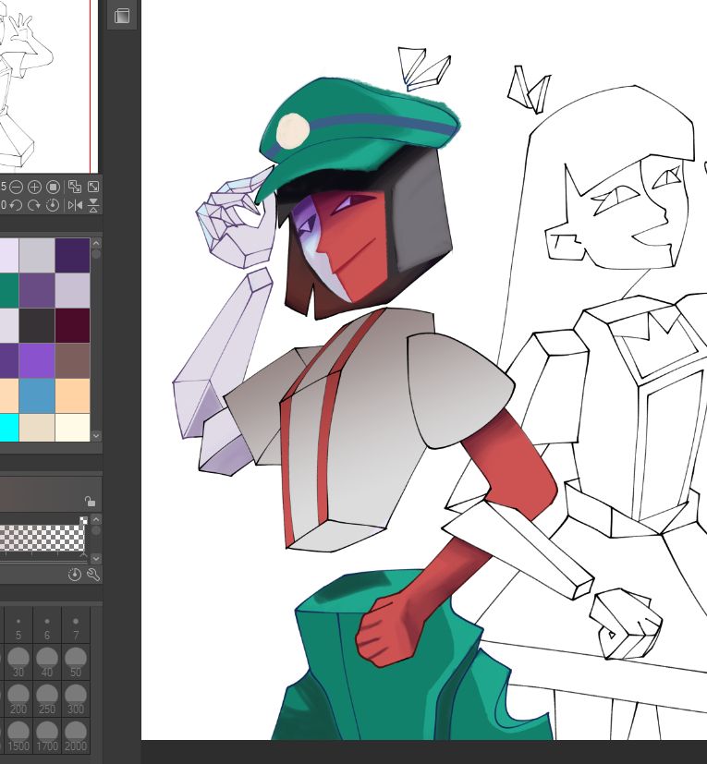Pick the dark maroon swatch
The width and height of the screenshot is (707, 764).
click(x=73, y=325)
